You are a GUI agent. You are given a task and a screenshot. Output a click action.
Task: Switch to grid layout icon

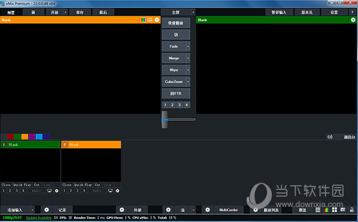pyautogui.click(x=334, y=210)
